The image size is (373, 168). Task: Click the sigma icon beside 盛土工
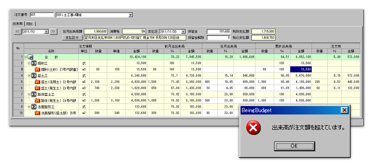click(x=34, y=75)
